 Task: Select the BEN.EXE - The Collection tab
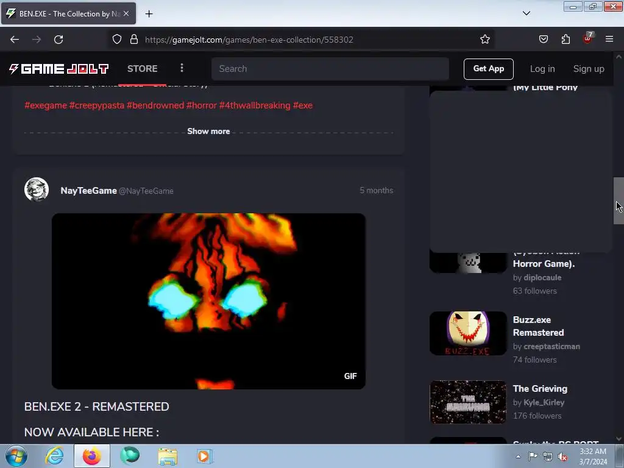coord(68,13)
